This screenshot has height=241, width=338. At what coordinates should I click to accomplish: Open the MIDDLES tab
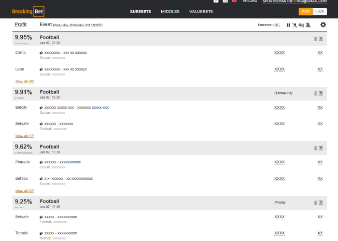(x=170, y=12)
